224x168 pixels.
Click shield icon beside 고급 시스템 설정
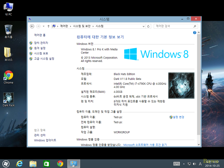click(31, 59)
